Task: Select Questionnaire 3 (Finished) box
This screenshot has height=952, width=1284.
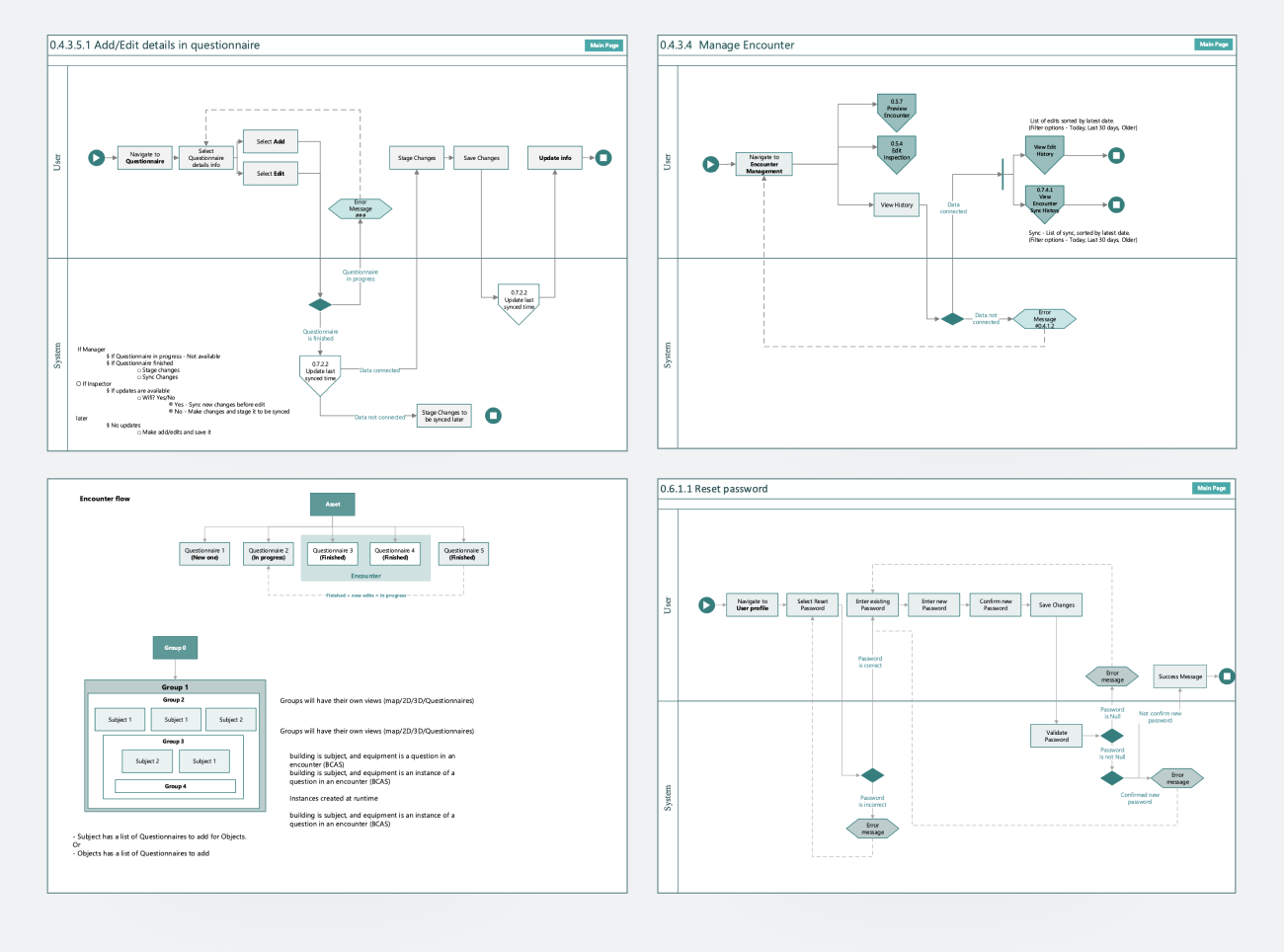Action: [333, 554]
